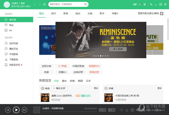Click 更多 in the 单曲 section
Image resolution: width=169 pixels, height=115 pixels.
[96, 88]
